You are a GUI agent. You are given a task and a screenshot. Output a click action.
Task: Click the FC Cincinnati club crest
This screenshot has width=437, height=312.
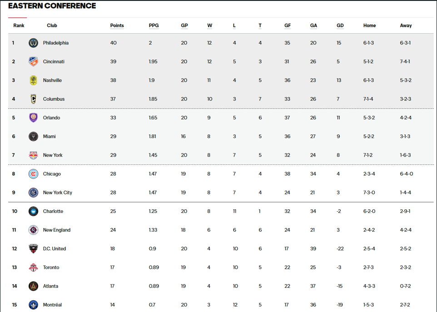[34, 62]
